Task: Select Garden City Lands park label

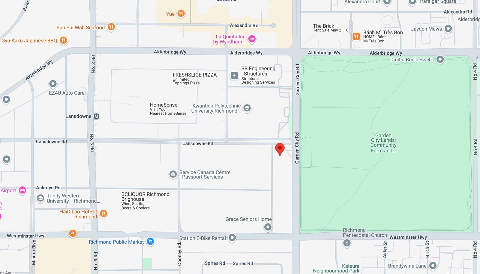Action: pyautogui.click(x=383, y=143)
